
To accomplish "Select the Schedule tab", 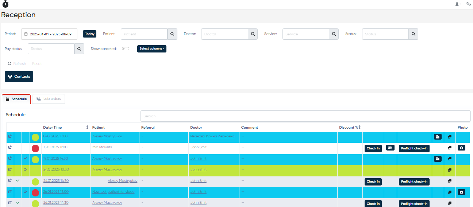I will [x=16, y=99].
